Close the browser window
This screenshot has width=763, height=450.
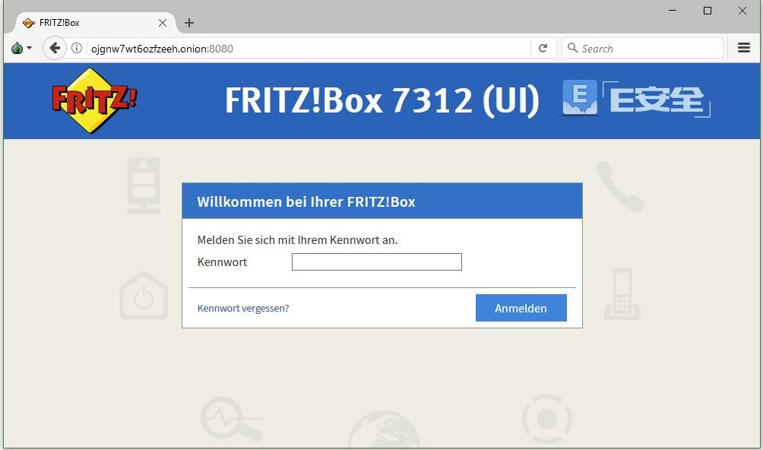742,11
